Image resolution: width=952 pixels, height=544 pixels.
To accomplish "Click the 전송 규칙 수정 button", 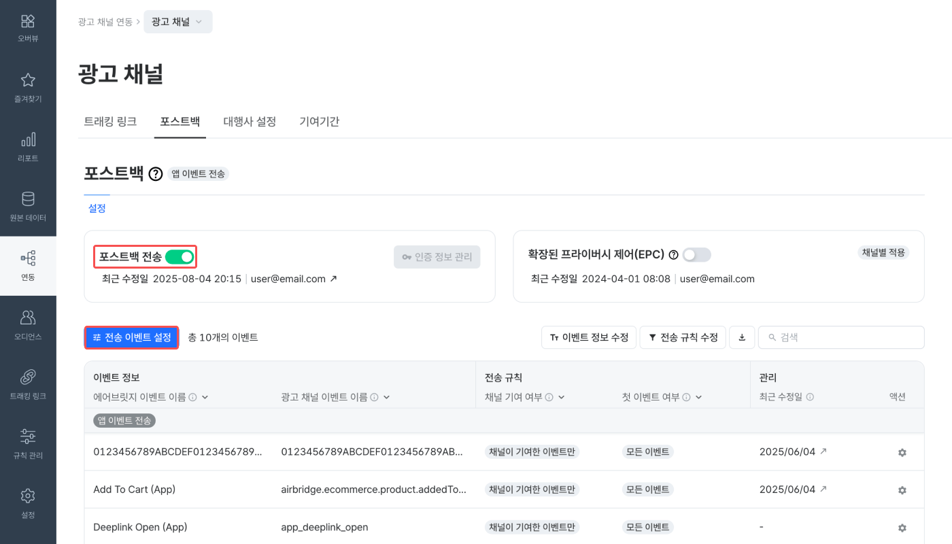I will pos(683,337).
